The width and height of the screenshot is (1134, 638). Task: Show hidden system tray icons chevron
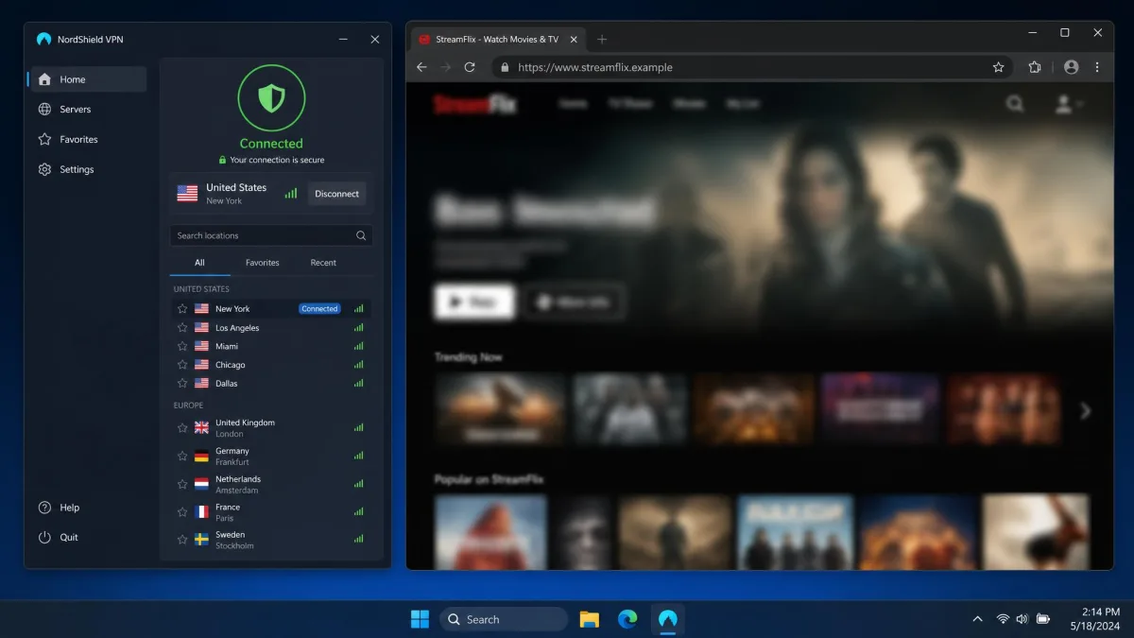pos(977,619)
